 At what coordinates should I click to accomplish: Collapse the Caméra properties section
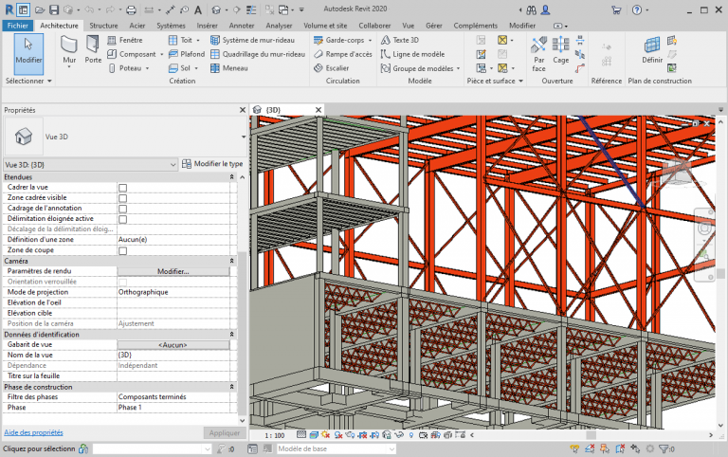[x=232, y=261]
